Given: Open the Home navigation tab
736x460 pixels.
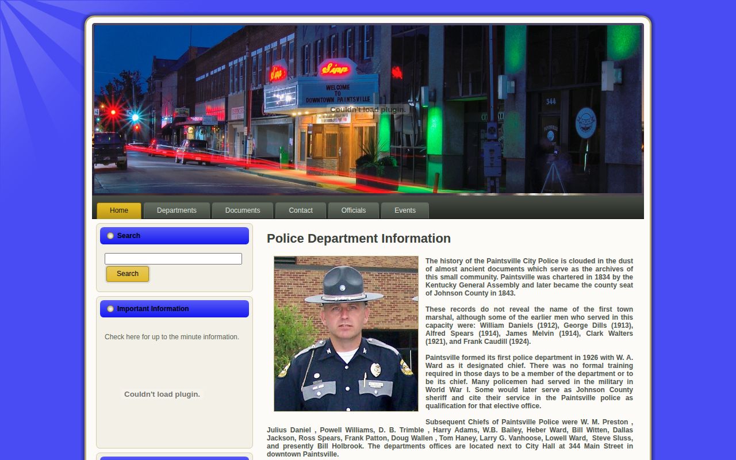Looking at the screenshot, I should pyautogui.click(x=119, y=210).
